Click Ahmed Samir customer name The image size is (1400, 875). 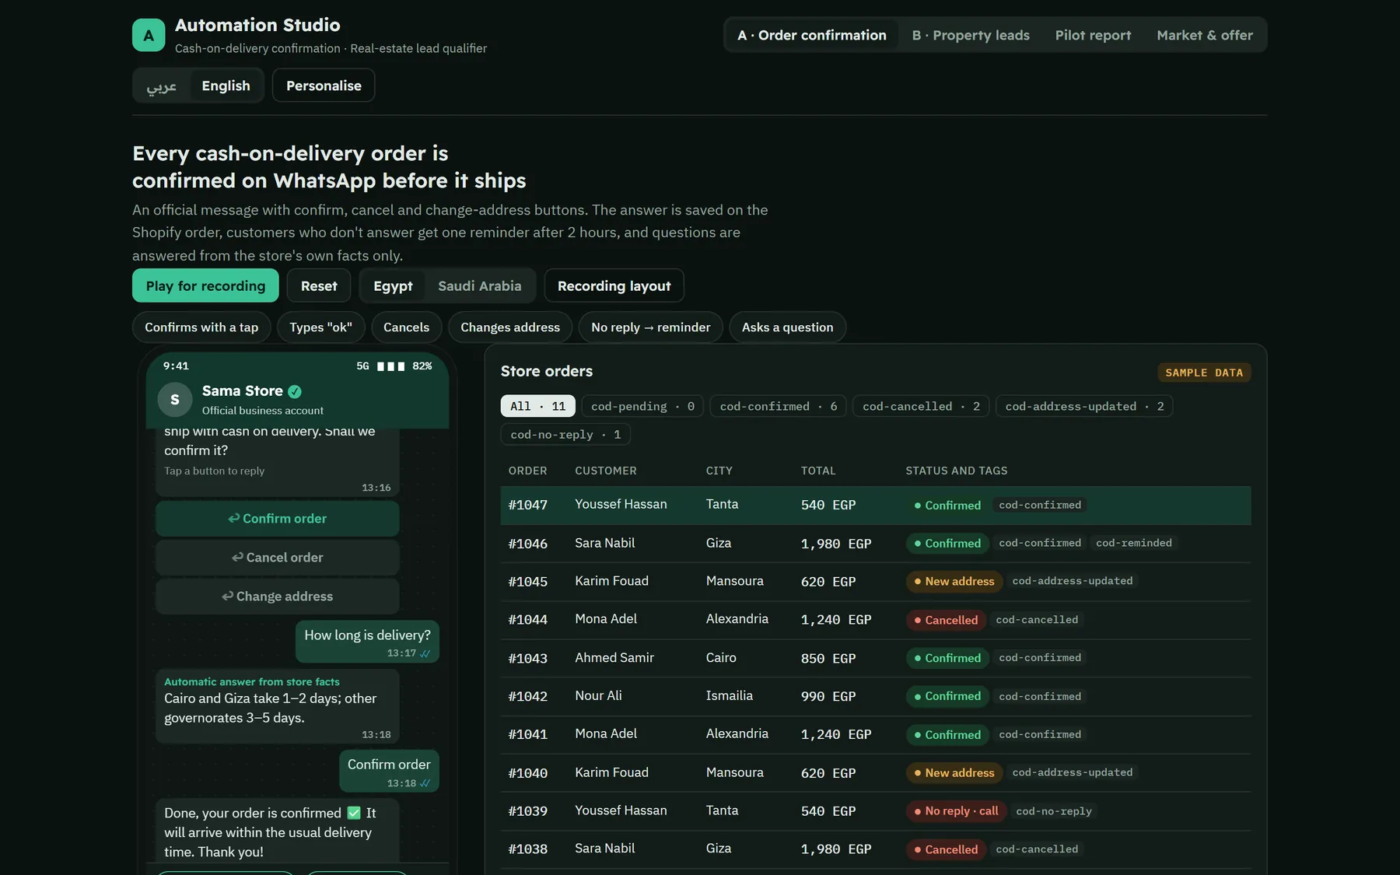click(614, 658)
